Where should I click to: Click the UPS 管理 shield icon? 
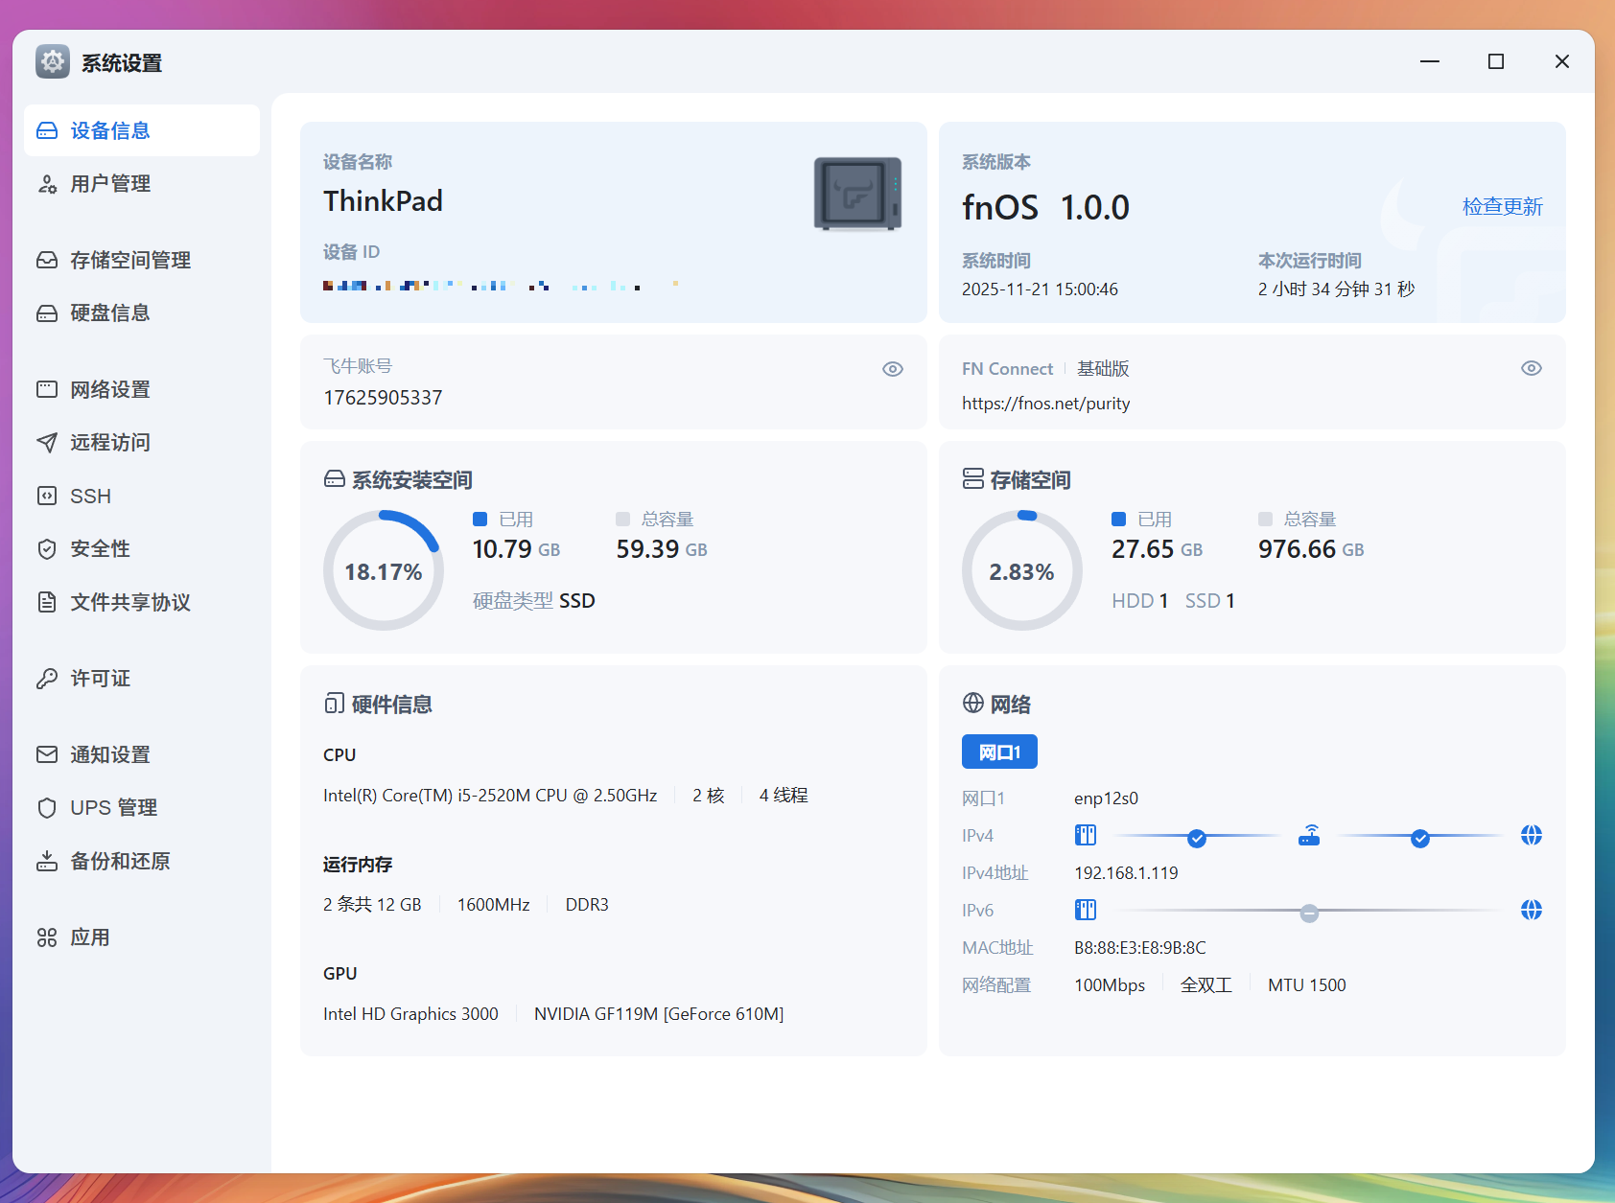click(47, 808)
